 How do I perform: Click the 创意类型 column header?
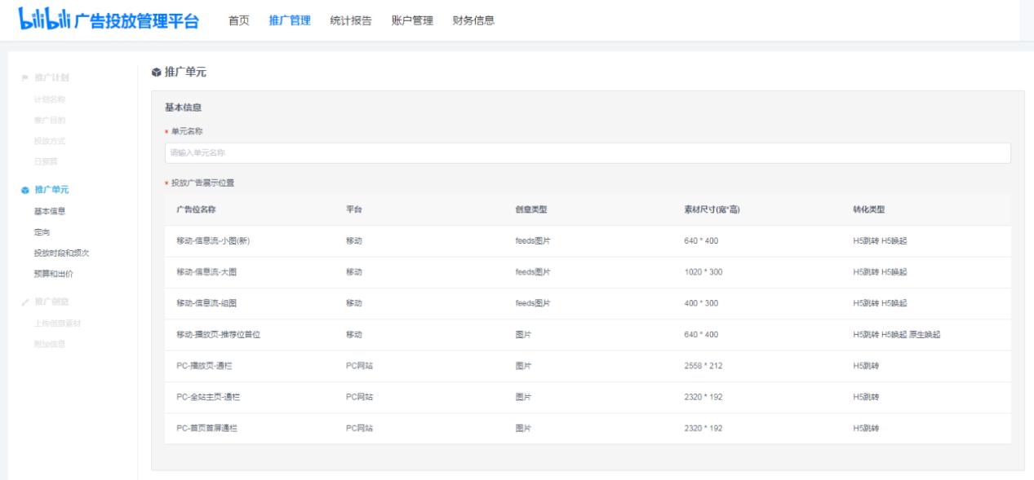click(531, 209)
